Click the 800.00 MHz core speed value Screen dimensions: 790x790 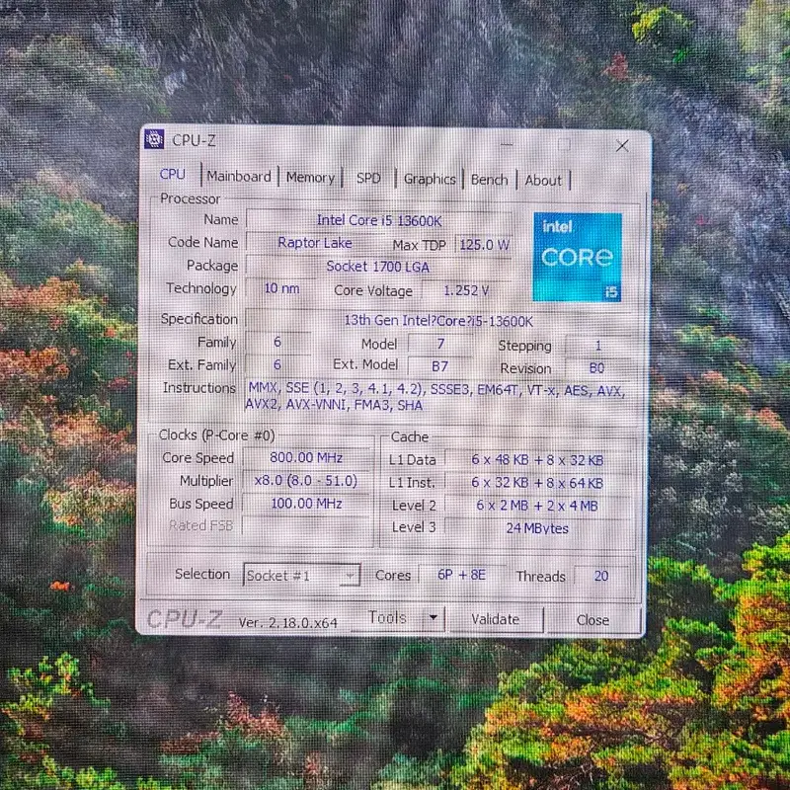[x=306, y=457]
